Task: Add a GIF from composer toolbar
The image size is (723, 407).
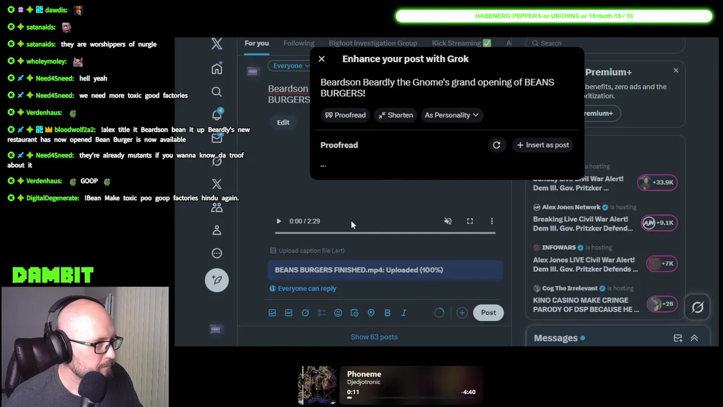Action: pyautogui.click(x=289, y=313)
